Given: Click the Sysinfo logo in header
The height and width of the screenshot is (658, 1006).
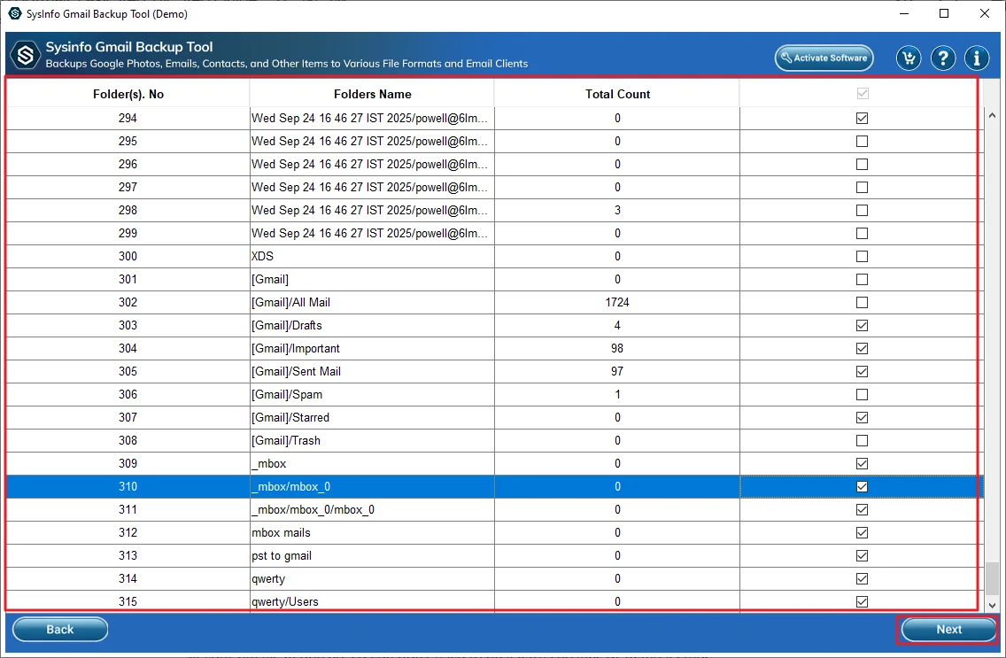Looking at the screenshot, I should click(x=26, y=56).
